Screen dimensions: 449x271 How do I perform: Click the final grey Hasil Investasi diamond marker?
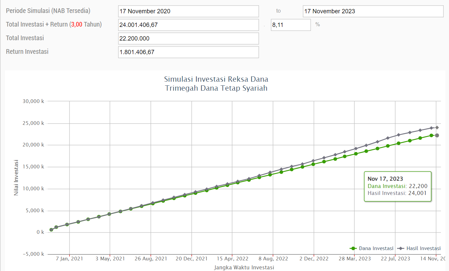coord(437,128)
